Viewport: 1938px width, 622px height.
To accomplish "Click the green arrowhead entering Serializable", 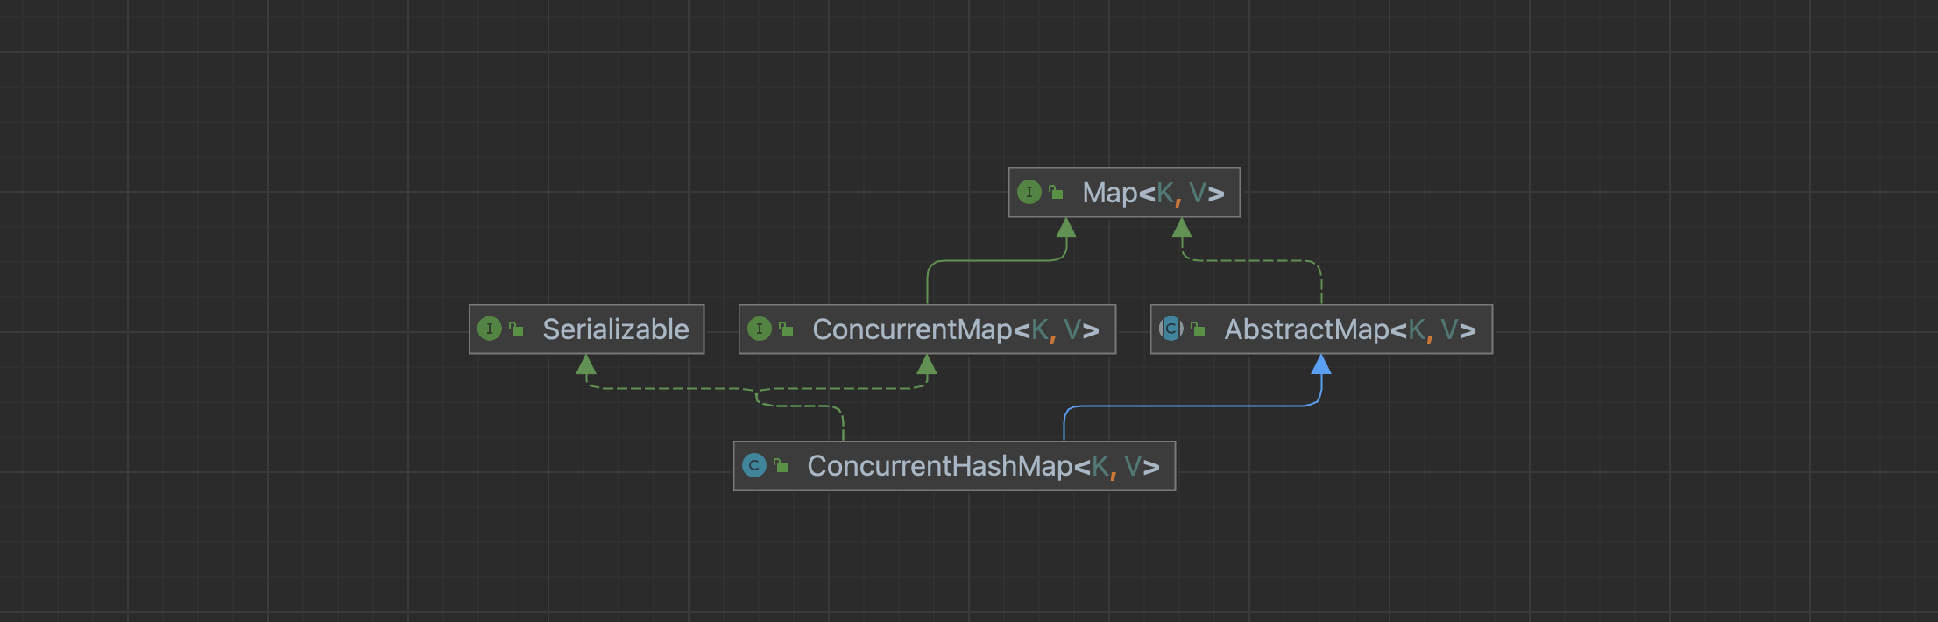I will [x=586, y=364].
